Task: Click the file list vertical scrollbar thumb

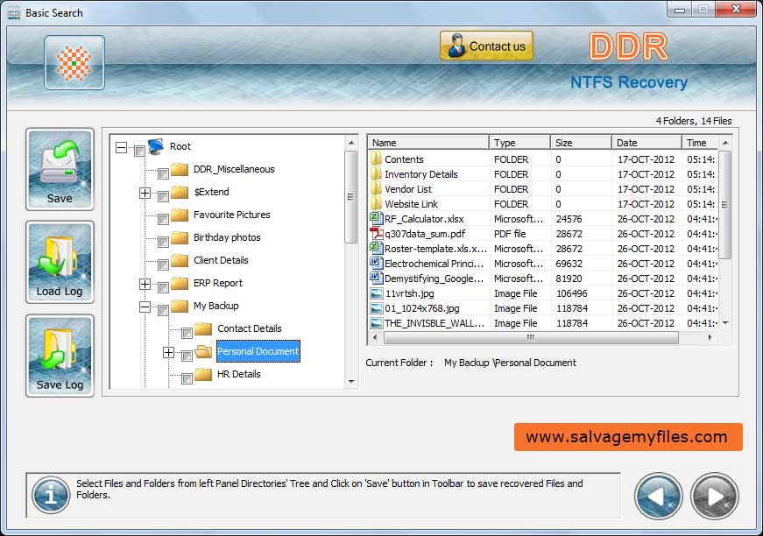Action: tap(725, 205)
